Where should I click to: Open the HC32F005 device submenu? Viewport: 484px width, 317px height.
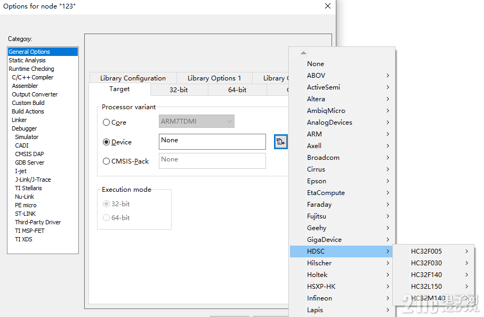point(433,251)
